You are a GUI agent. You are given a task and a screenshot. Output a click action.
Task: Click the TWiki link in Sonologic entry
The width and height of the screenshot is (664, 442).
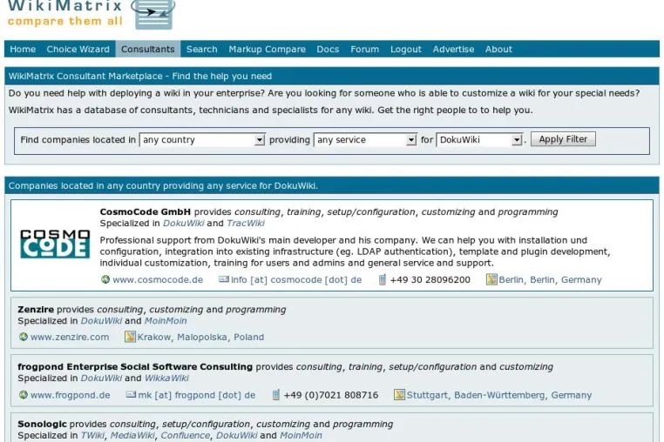(x=92, y=435)
